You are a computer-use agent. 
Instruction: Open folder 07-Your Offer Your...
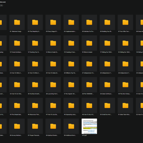click(125, 23)
